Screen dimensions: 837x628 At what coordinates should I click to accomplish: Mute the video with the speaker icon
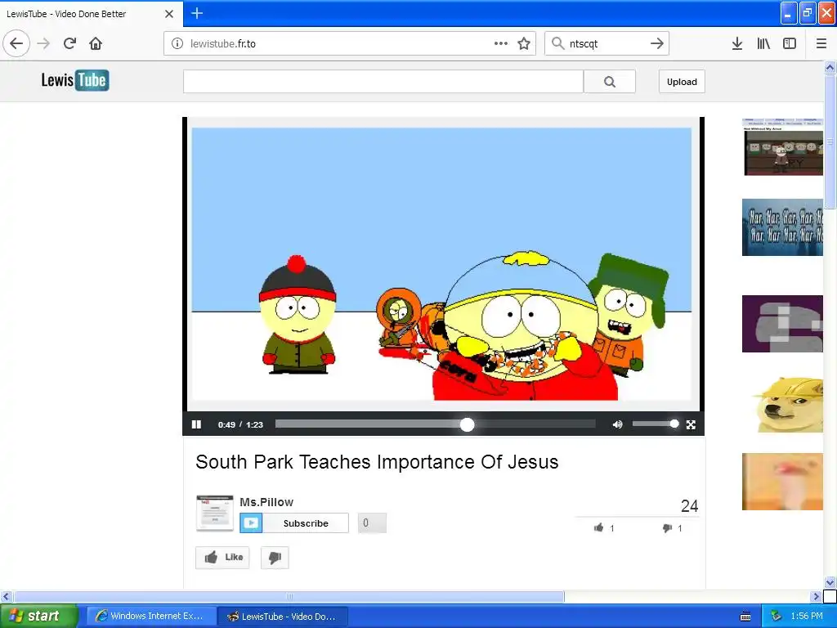tap(617, 424)
